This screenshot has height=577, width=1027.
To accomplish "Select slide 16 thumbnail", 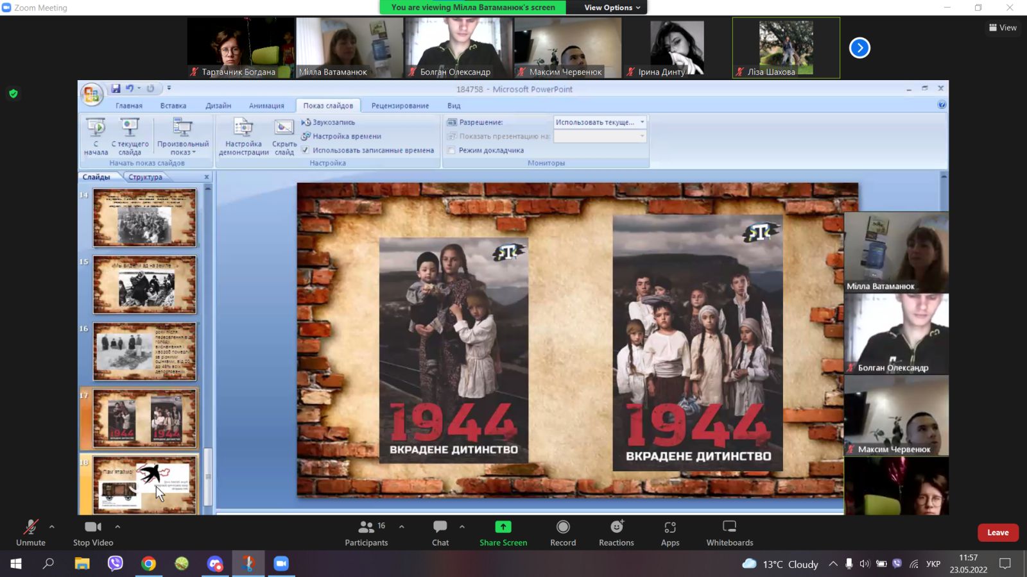I will pyautogui.click(x=145, y=351).
